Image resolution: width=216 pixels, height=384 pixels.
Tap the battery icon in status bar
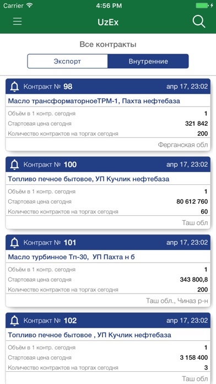click(x=203, y=6)
